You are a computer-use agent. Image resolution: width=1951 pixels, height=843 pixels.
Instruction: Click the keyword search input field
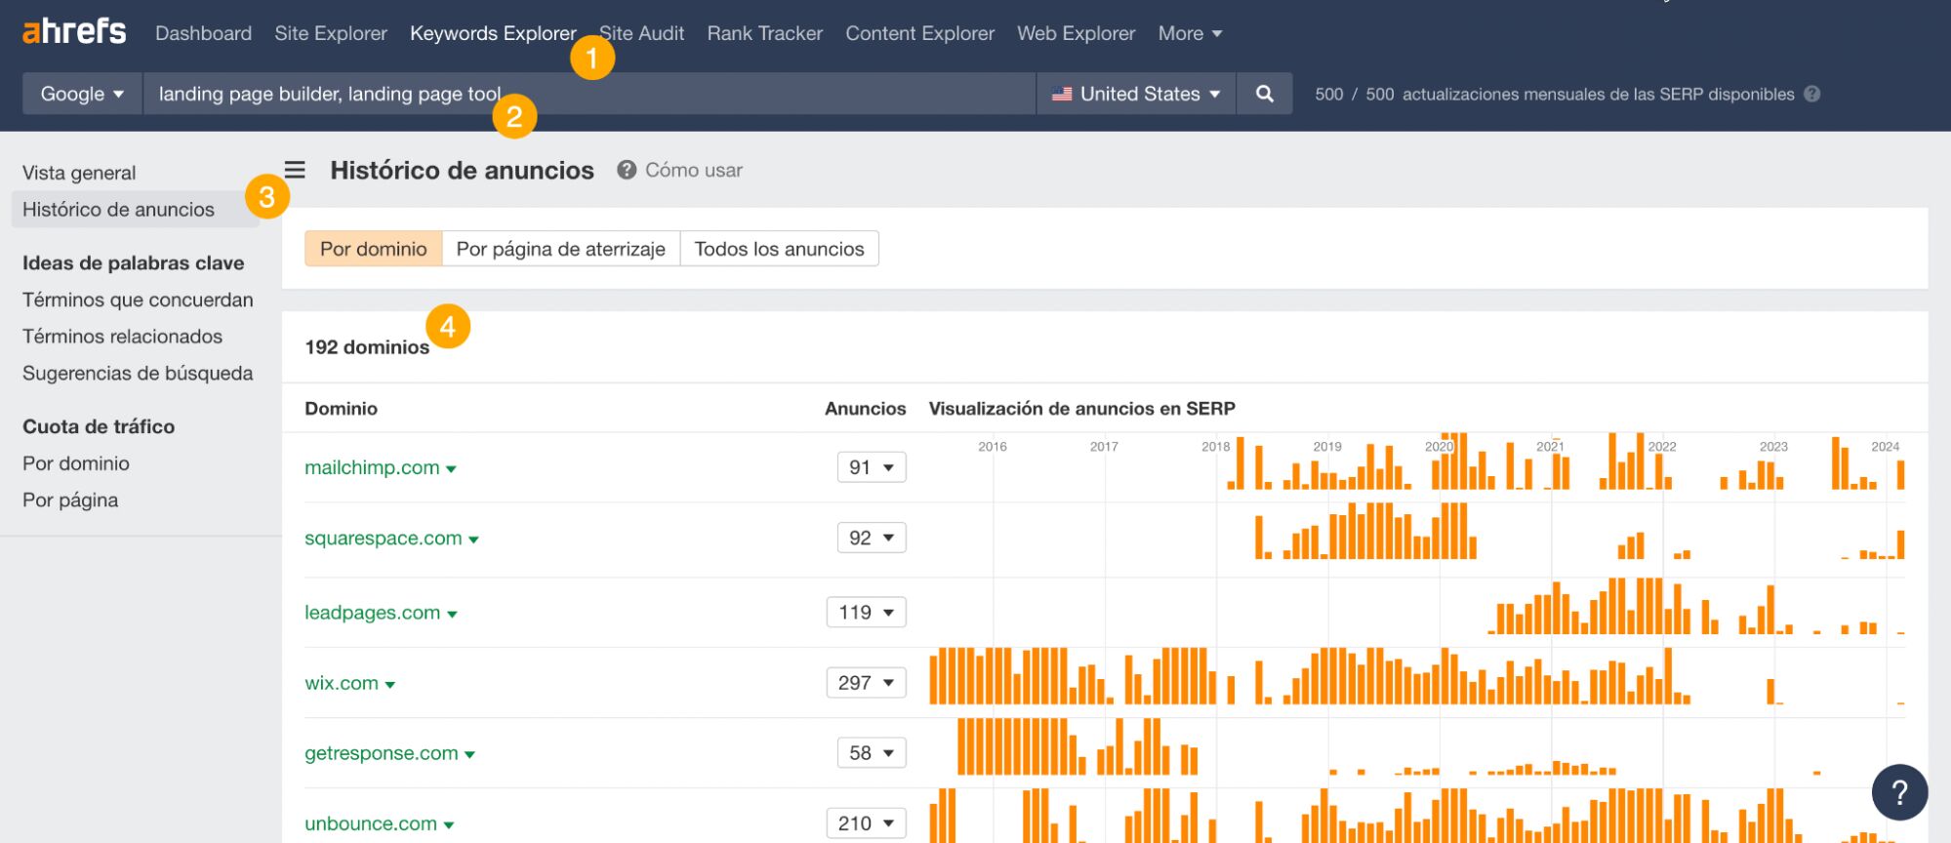589,94
